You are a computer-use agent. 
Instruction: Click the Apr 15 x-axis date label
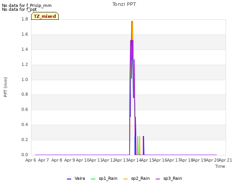point(147,160)
